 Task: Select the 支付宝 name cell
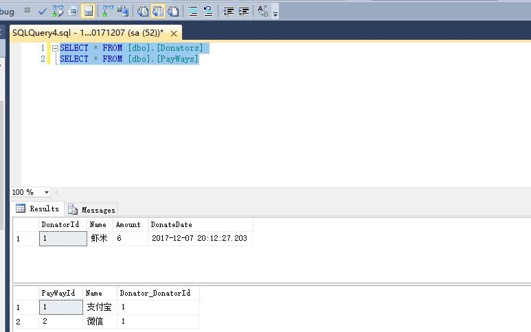(x=100, y=307)
